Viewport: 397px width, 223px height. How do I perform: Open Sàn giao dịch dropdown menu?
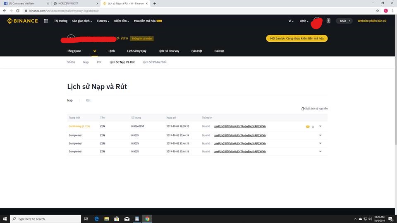[82, 21]
